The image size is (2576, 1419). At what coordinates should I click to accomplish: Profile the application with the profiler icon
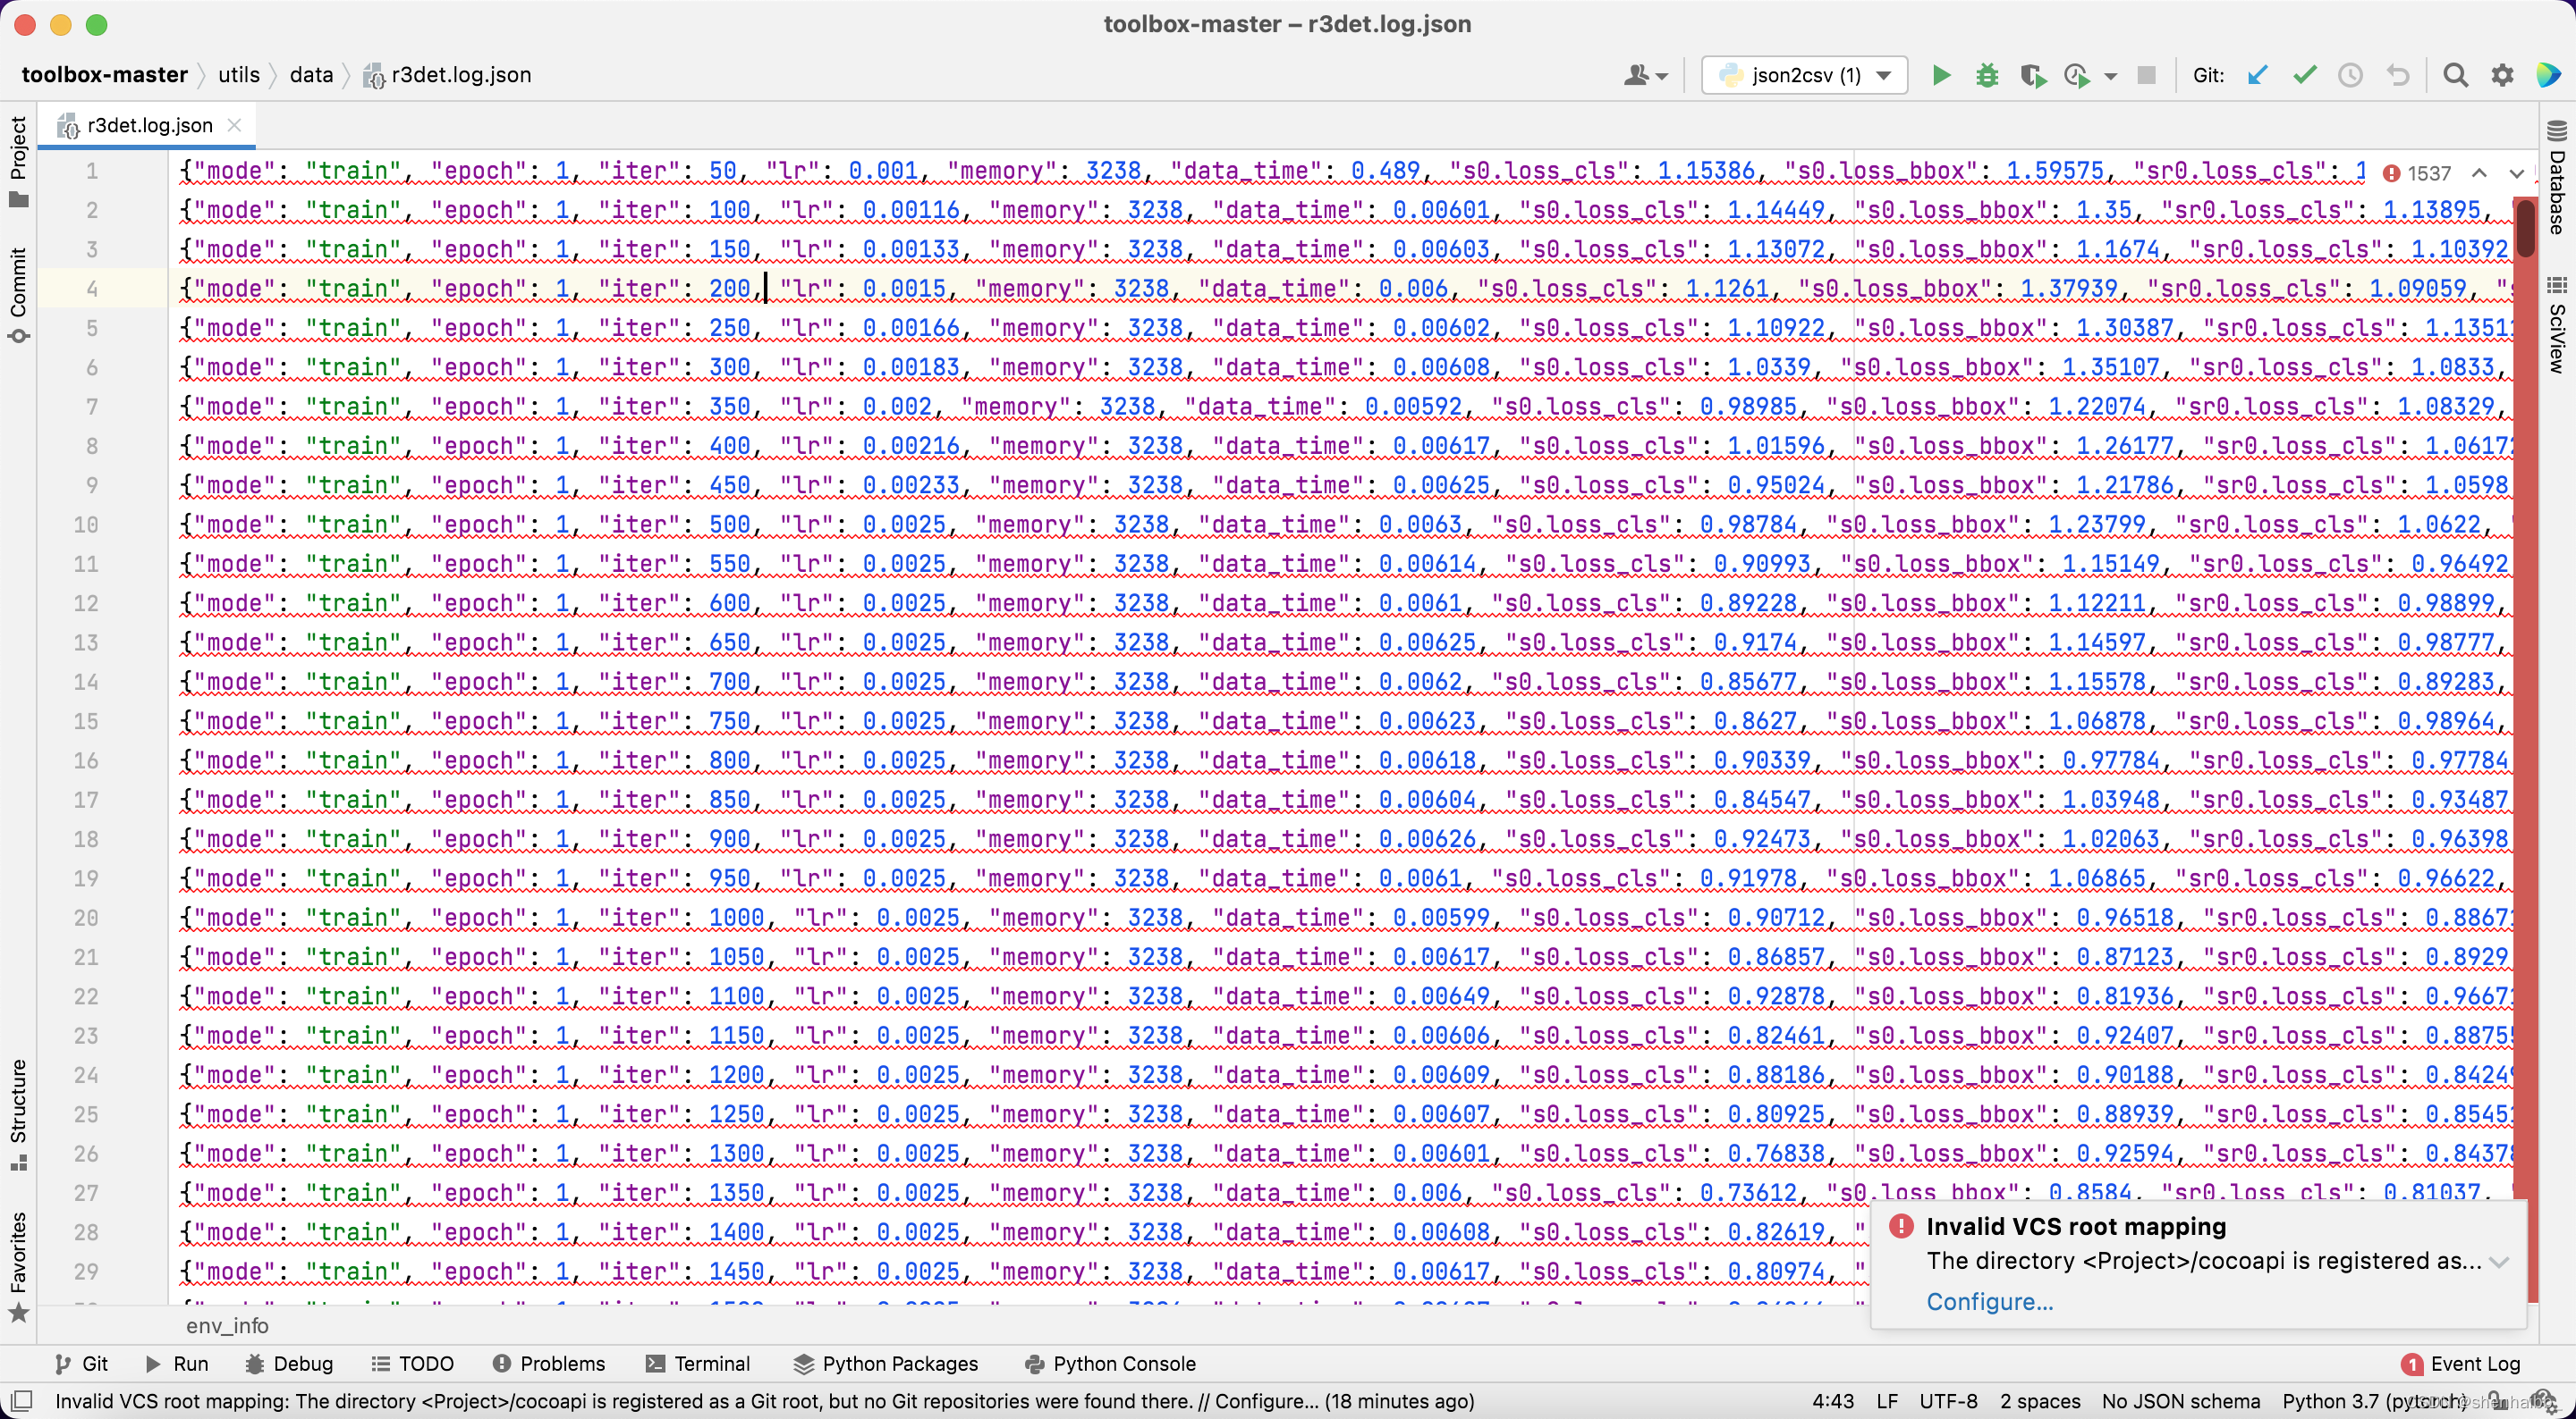pyautogui.click(x=2078, y=74)
